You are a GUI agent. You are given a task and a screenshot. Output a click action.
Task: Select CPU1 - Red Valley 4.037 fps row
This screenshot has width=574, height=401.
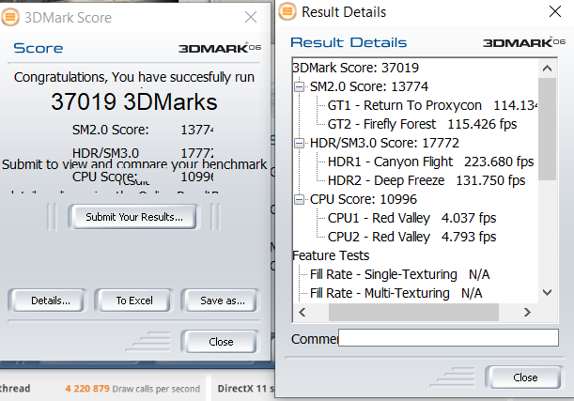(411, 218)
